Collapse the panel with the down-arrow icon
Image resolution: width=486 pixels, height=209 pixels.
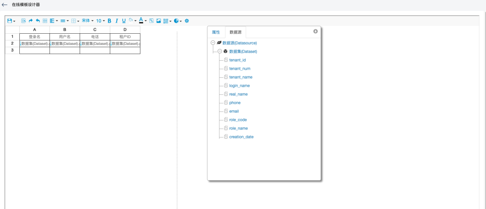(315, 31)
